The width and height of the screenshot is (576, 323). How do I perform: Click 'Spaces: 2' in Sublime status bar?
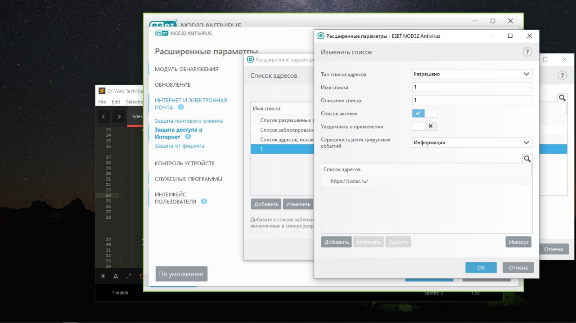click(x=433, y=293)
